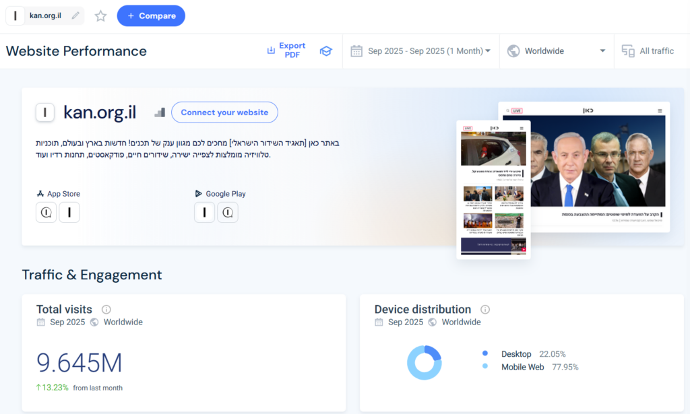Viewport: 690px width, 414px height.
Task: Click the Desktop 22.05% legend text
Action: (x=534, y=354)
